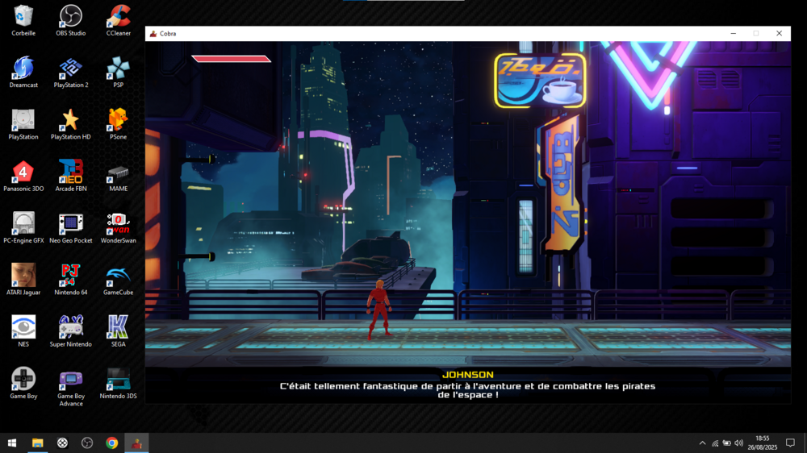This screenshot has height=453, width=807.
Task: Open Chrome from the taskbar
Action: tap(112, 443)
